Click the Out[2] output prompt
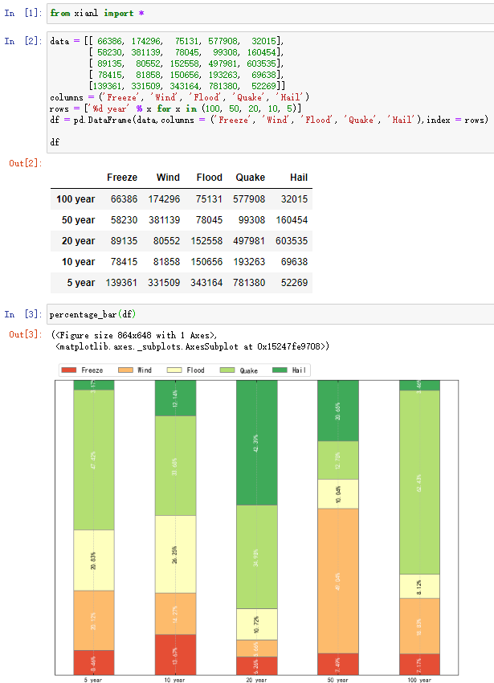Viewport: 494px width, 683px height. [25, 163]
